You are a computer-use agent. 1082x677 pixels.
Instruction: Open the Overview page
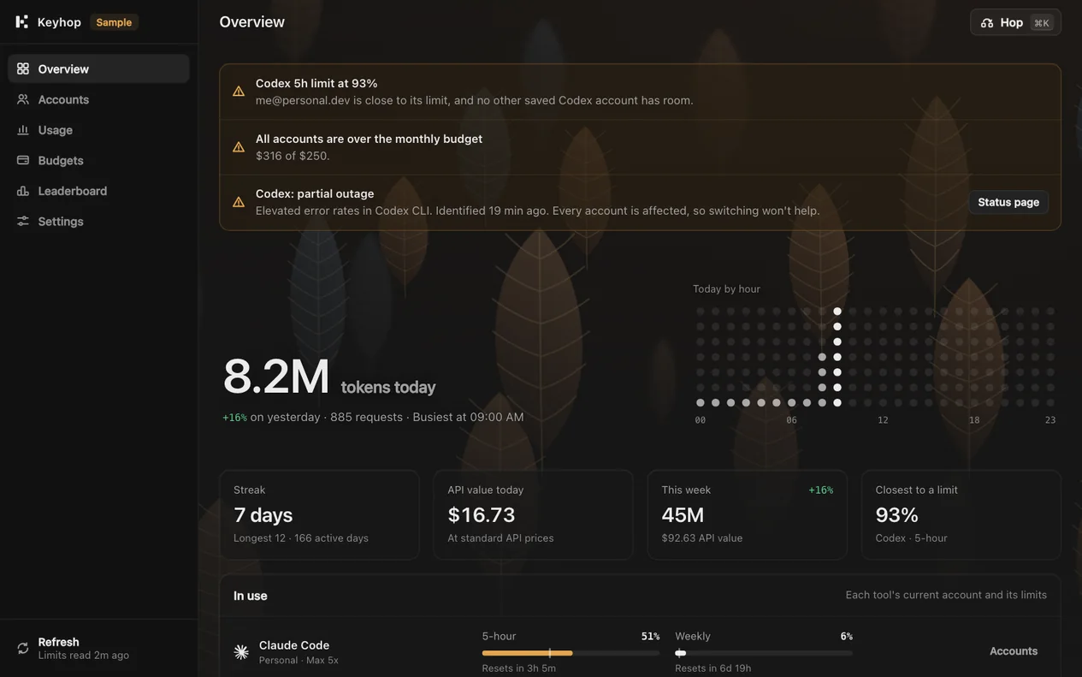98,68
